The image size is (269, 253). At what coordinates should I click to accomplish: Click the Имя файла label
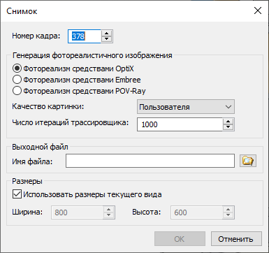pyautogui.click(x=32, y=161)
